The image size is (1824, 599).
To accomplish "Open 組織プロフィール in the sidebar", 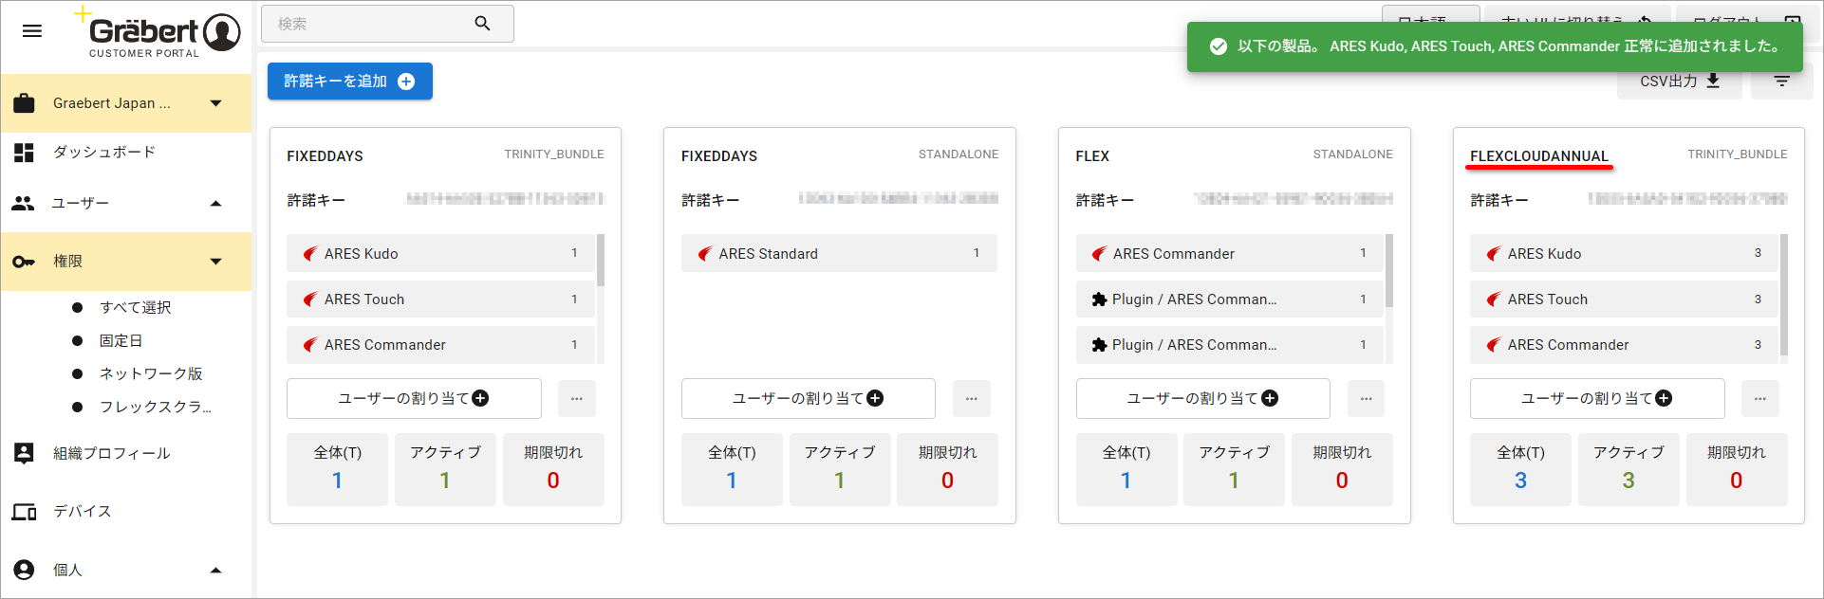I will click(x=112, y=453).
